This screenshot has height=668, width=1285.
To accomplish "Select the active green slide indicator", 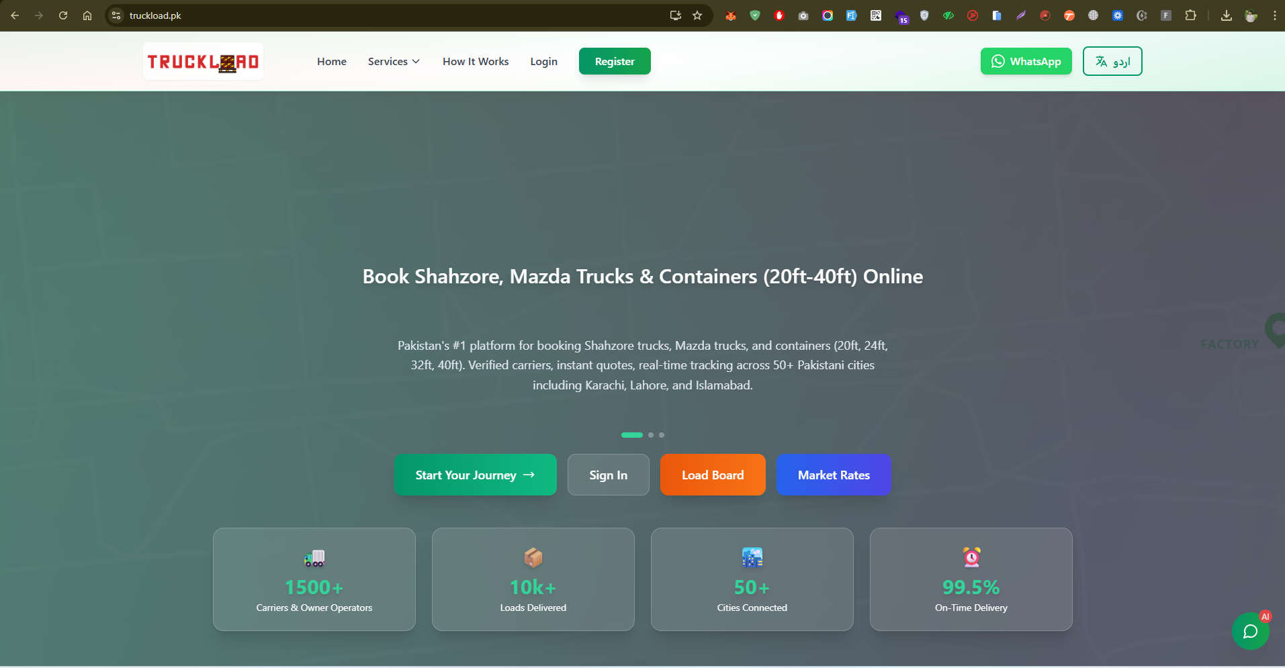I will click(x=631, y=435).
